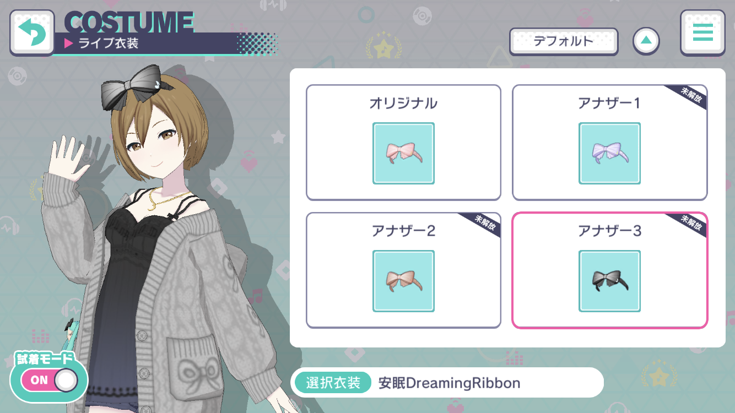Open the デフォルト sort dropdown

tap(563, 41)
